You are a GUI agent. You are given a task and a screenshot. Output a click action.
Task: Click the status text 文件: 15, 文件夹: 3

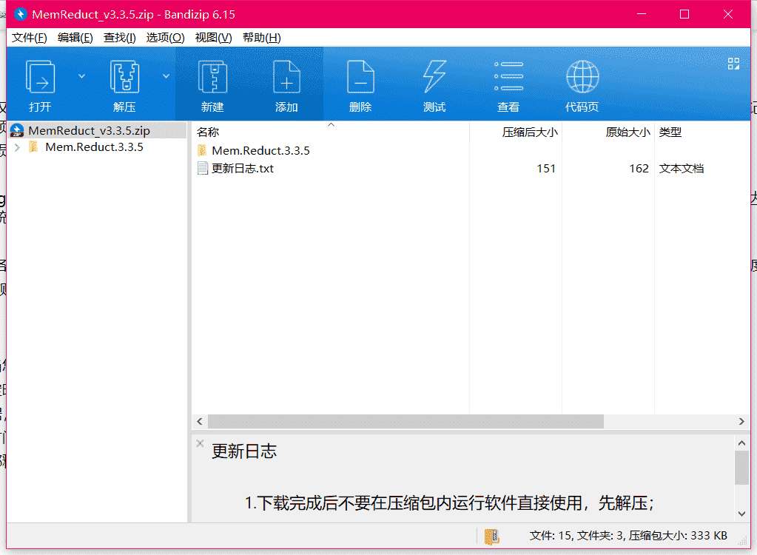576,536
